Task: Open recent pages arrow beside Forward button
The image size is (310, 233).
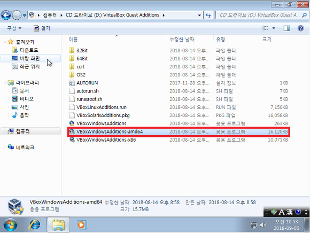Action: [25, 15]
